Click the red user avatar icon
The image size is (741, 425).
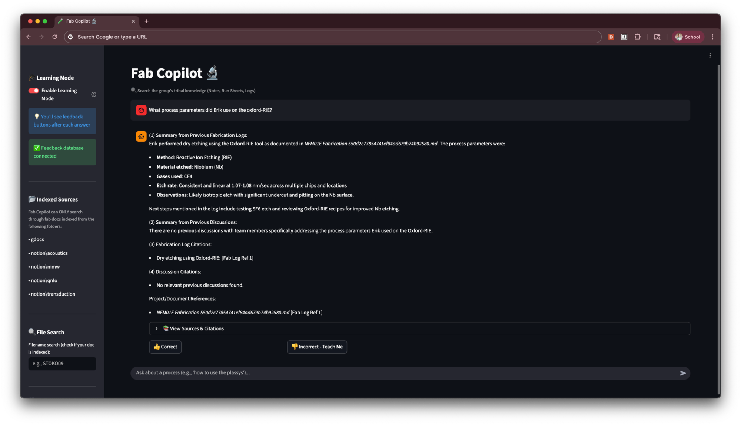[141, 110]
